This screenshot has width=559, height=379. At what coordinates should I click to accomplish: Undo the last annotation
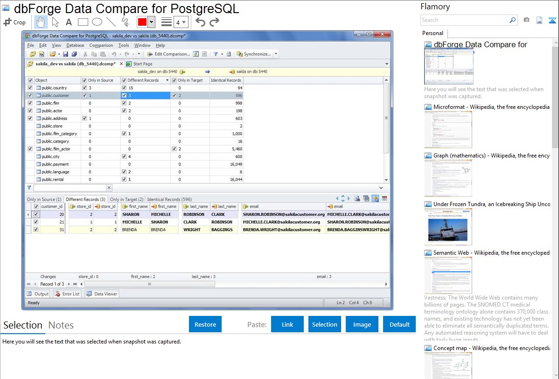[200, 22]
